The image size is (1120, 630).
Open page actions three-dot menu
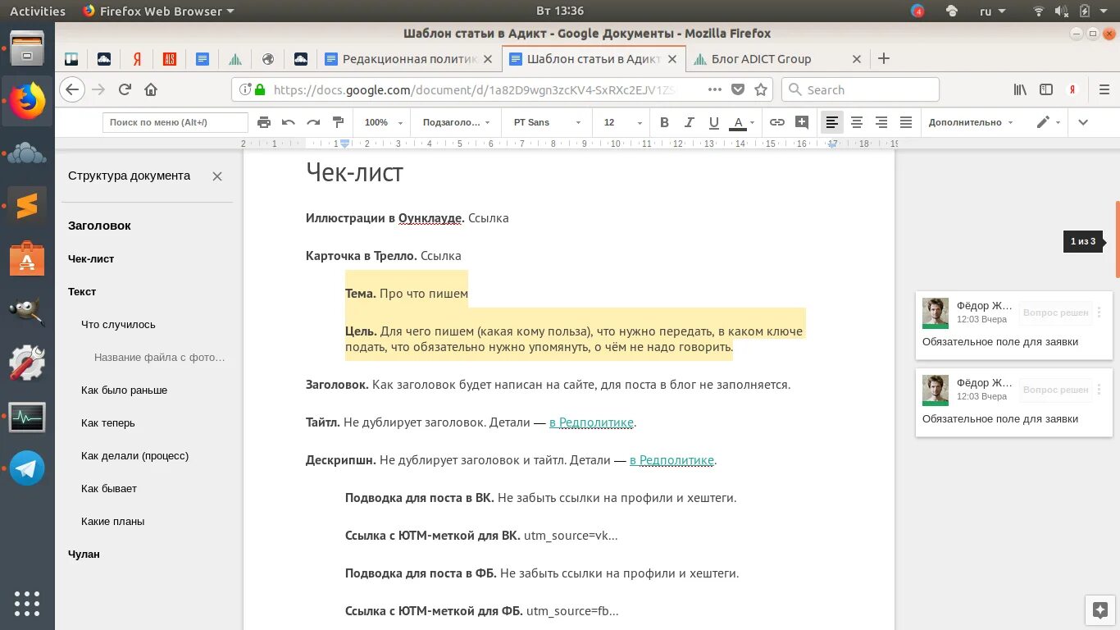click(x=715, y=89)
